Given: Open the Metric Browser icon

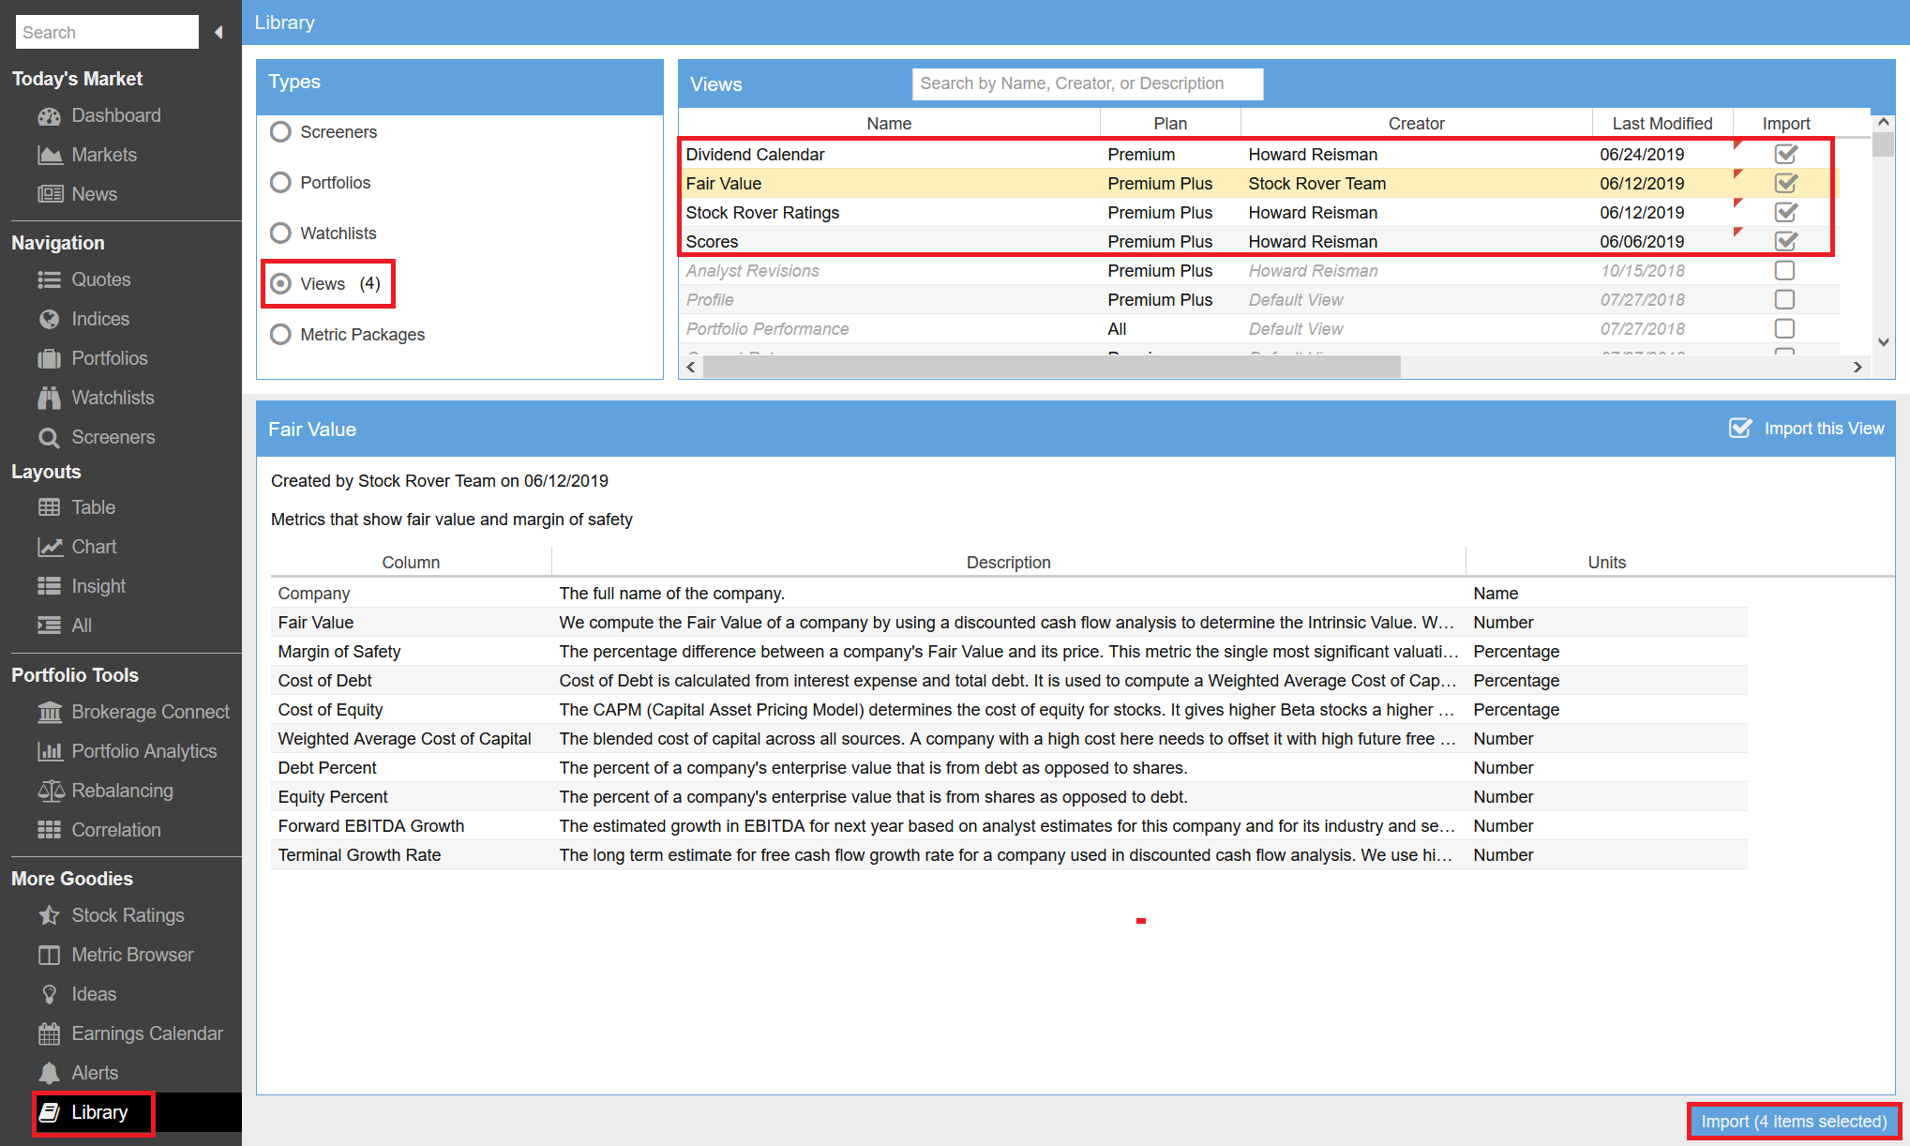Looking at the screenshot, I should click(x=49, y=955).
